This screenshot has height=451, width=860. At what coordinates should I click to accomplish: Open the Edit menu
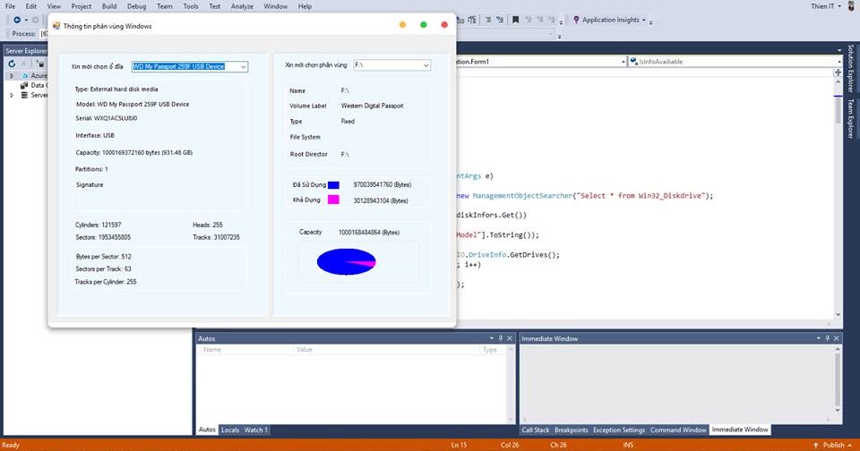[x=31, y=6]
